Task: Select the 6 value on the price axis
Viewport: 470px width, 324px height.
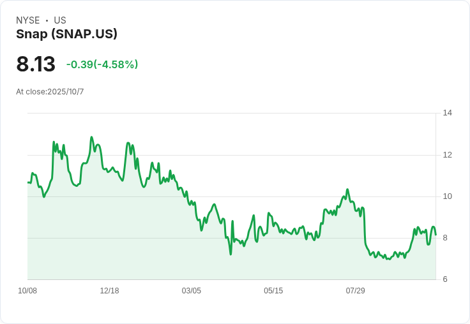Action: [445, 279]
